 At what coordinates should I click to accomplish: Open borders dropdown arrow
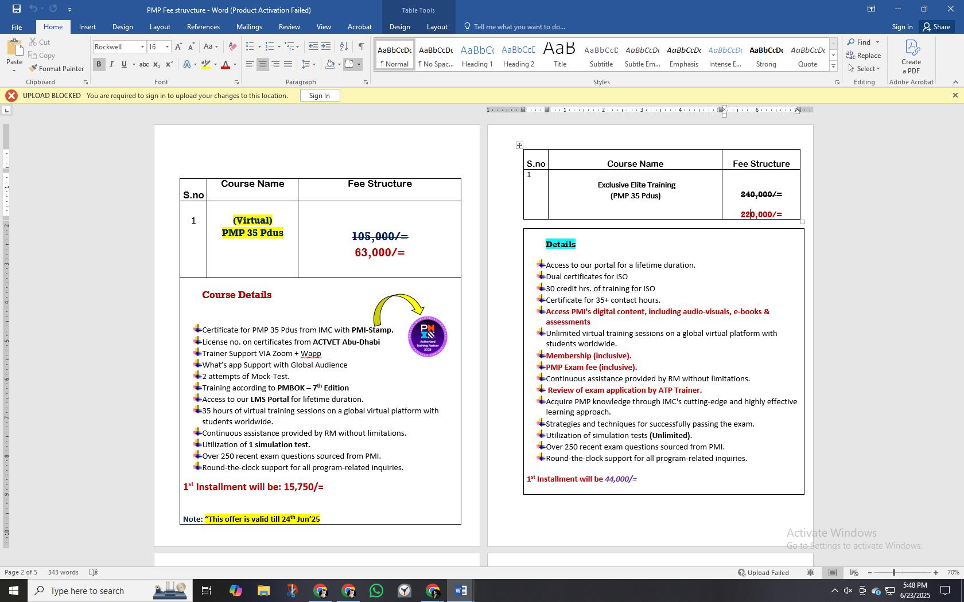coord(359,64)
